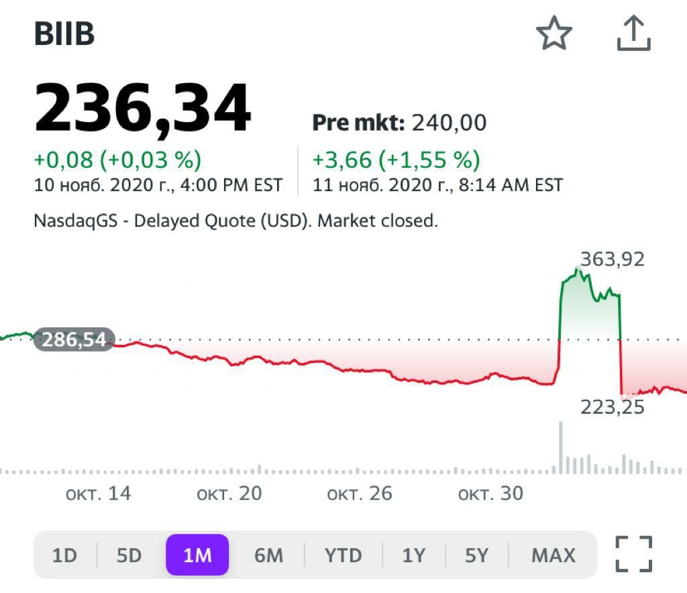Click the tallest volume bar
Viewport: 687px width, 593px height.
tap(560, 448)
